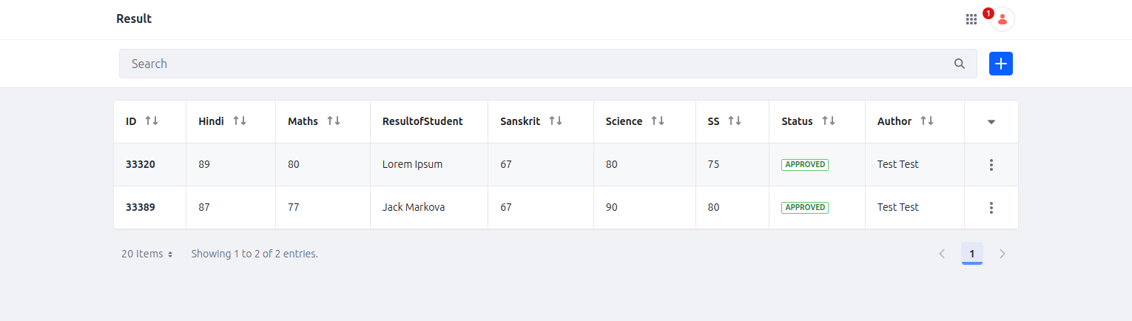Sort by Author column arrows

point(927,121)
